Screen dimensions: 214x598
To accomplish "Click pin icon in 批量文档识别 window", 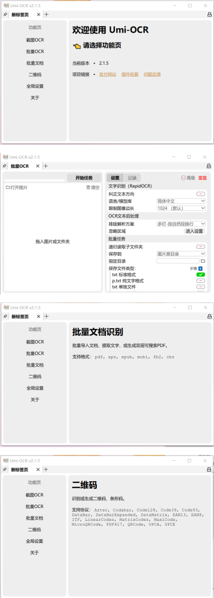I will pos(5,317).
